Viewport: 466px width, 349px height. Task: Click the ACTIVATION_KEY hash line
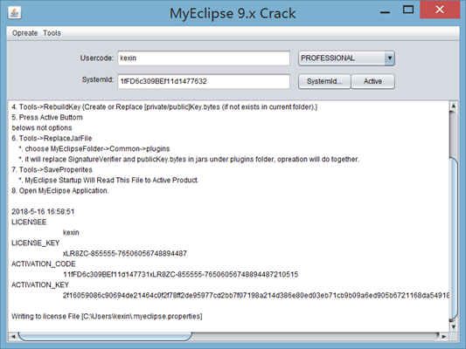tap(256, 295)
